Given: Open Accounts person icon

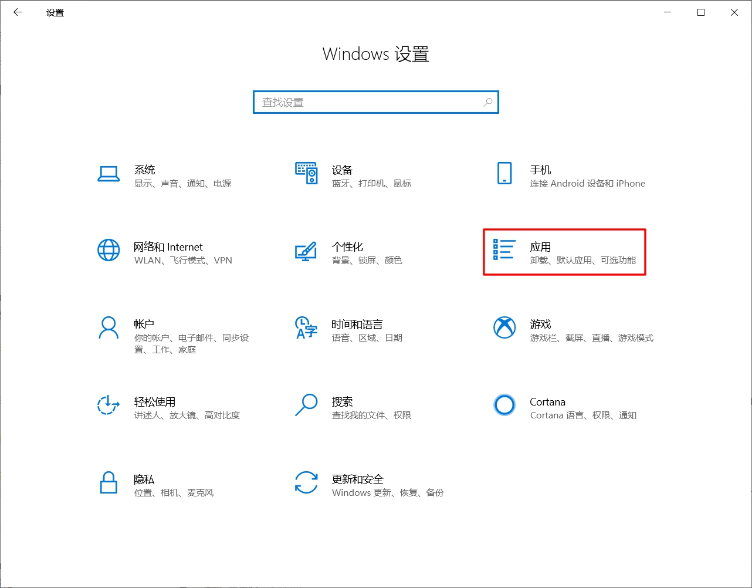Looking at the screenshot, I should 109,328.
